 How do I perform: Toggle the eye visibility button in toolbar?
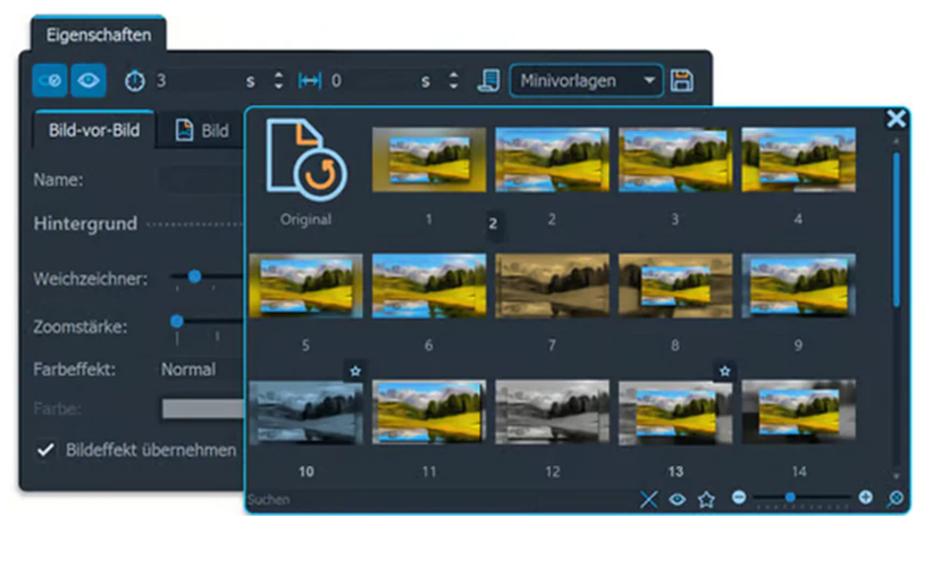pyautogui.click(x=88, y=81)
